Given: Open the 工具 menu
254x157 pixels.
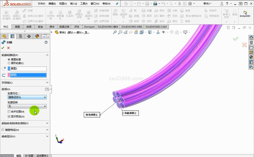Looking at the screenshot, I should pos(84,4).
